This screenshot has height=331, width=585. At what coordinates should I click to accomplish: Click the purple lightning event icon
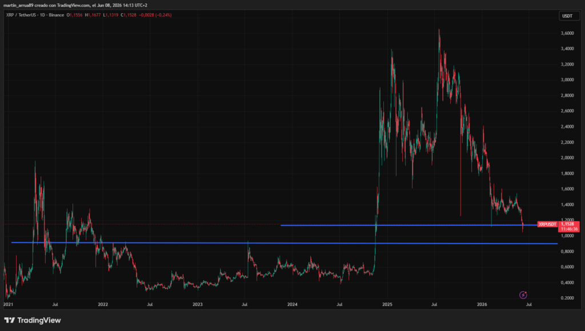[523, 295]
